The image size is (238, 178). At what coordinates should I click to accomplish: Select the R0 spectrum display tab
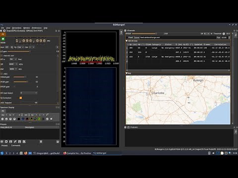(x=3, y=111)
